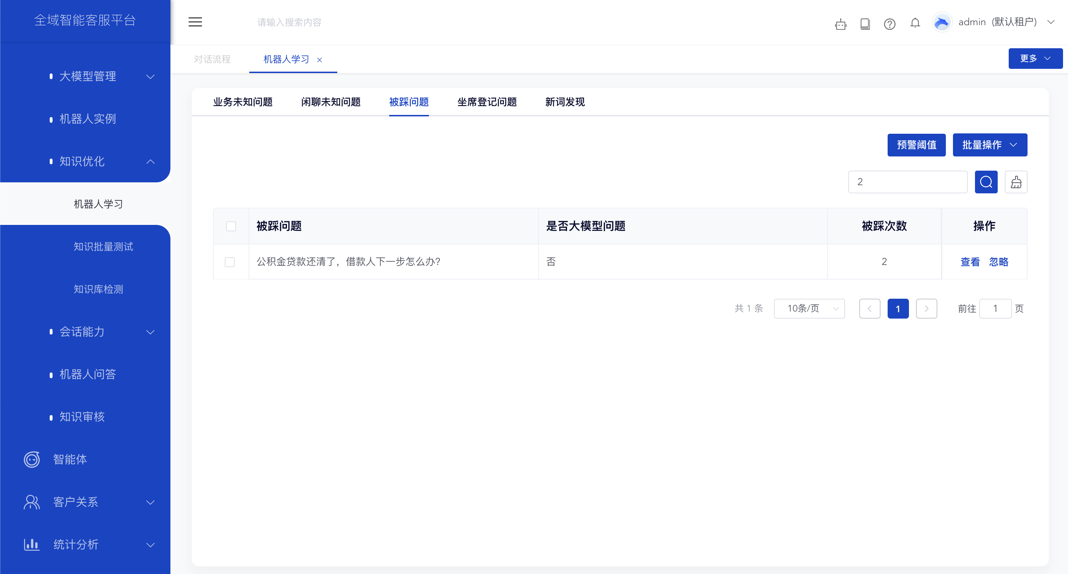
Task: Open the 10条/页 page size dropdown
Action: coord(808,309)
